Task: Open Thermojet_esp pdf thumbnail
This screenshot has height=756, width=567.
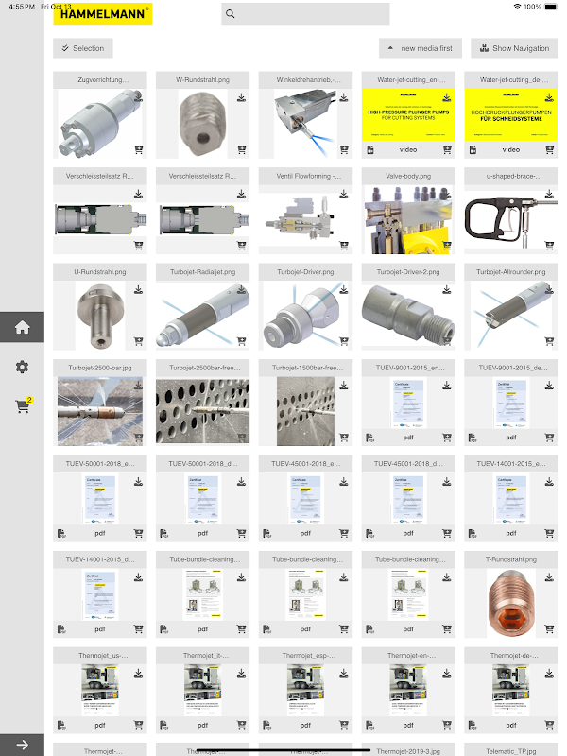Action: point(305,690)
